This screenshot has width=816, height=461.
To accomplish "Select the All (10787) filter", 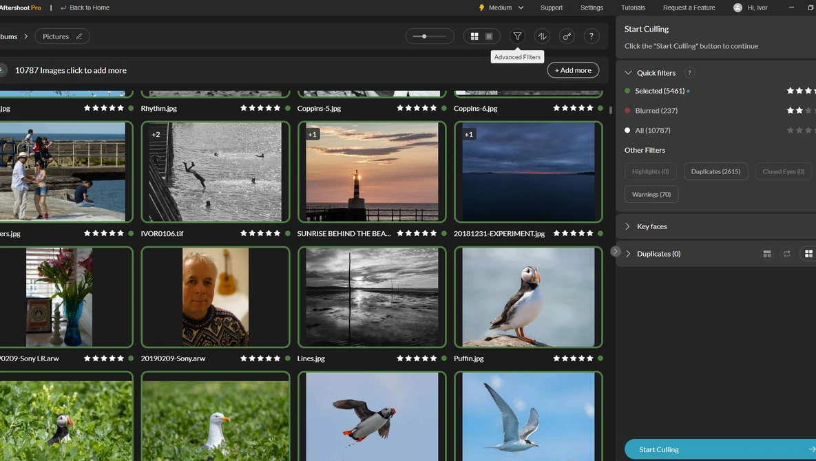I will (652, 131).
